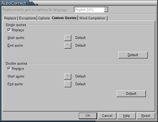The height and width of the screenshot is (122, 158).
Task: Click the single quotes Start quote character button
Action: [68, 38]
